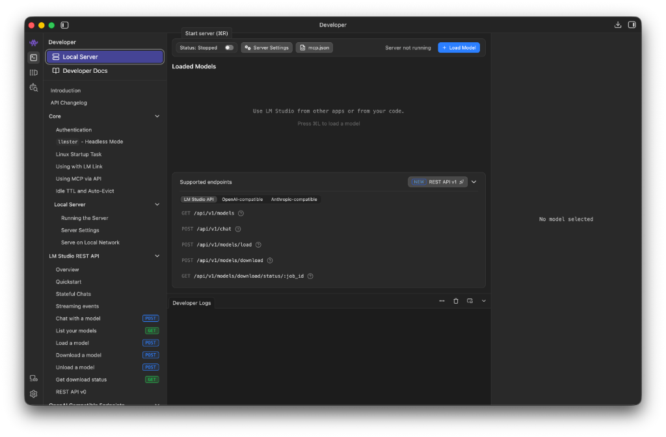This screenshot has height=437, width=666.
Task: Toggle the server Status switch on
Action: [x=228, y=47]
